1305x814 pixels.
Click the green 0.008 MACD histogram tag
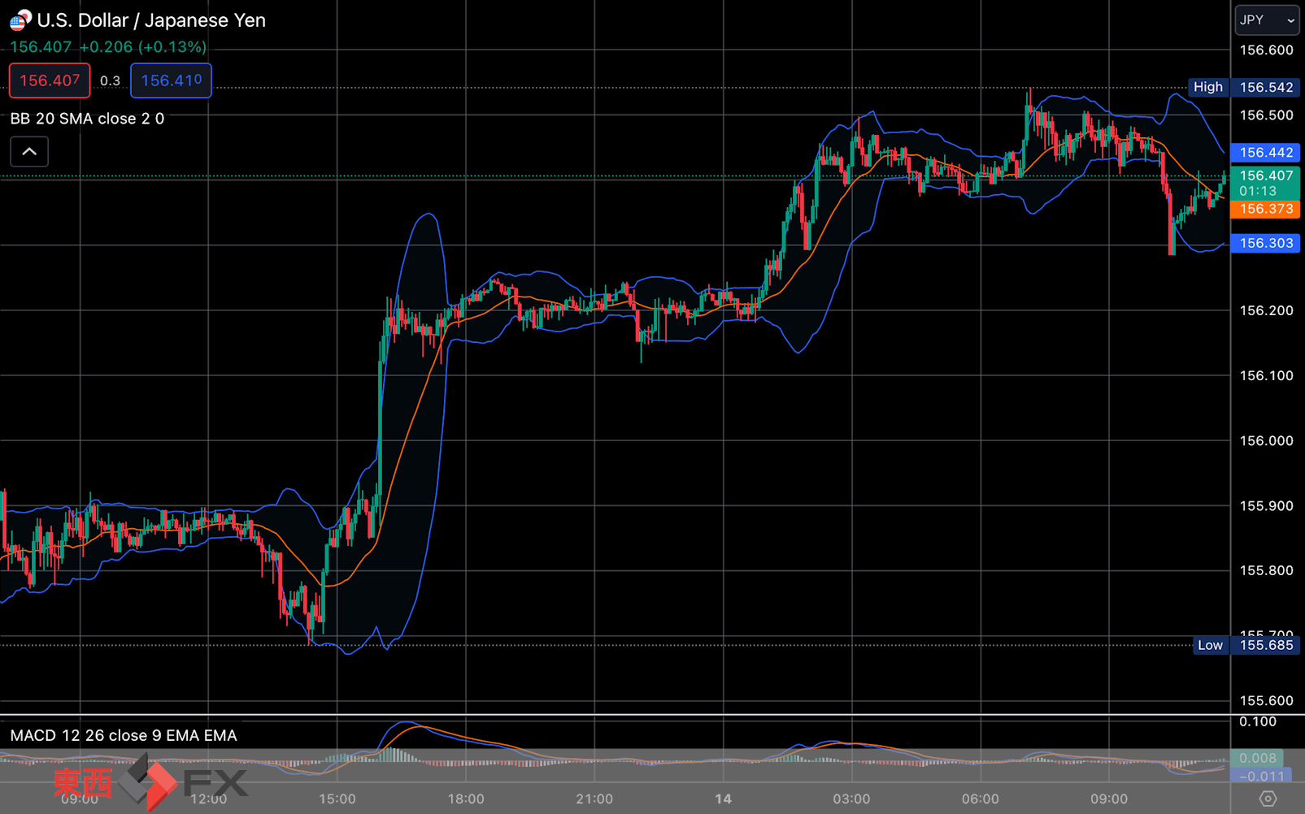pyautogui.click(x=1257, y=758)
